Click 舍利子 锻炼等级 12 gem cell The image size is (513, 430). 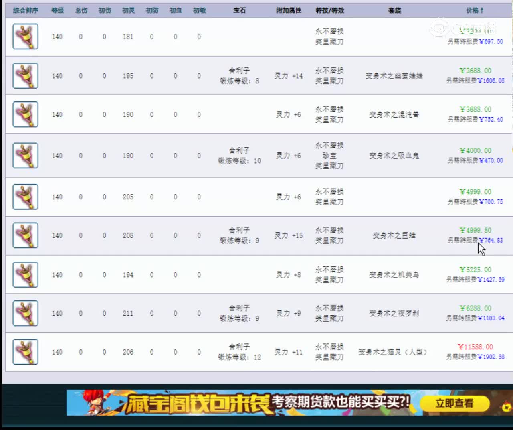pyautogui.click(x=239, y=352)
